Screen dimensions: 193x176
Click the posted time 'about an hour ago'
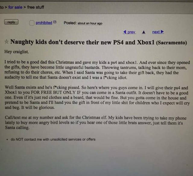90,23
